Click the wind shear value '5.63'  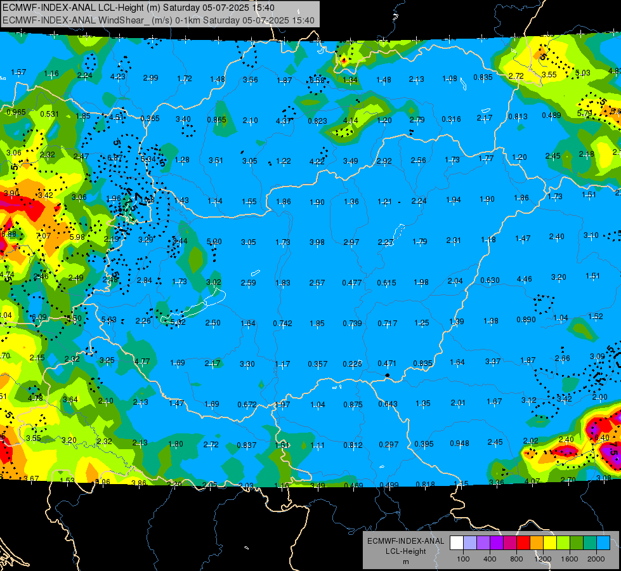(109, 319)
